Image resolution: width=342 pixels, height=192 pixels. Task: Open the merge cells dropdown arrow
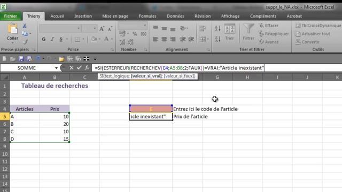208,39
